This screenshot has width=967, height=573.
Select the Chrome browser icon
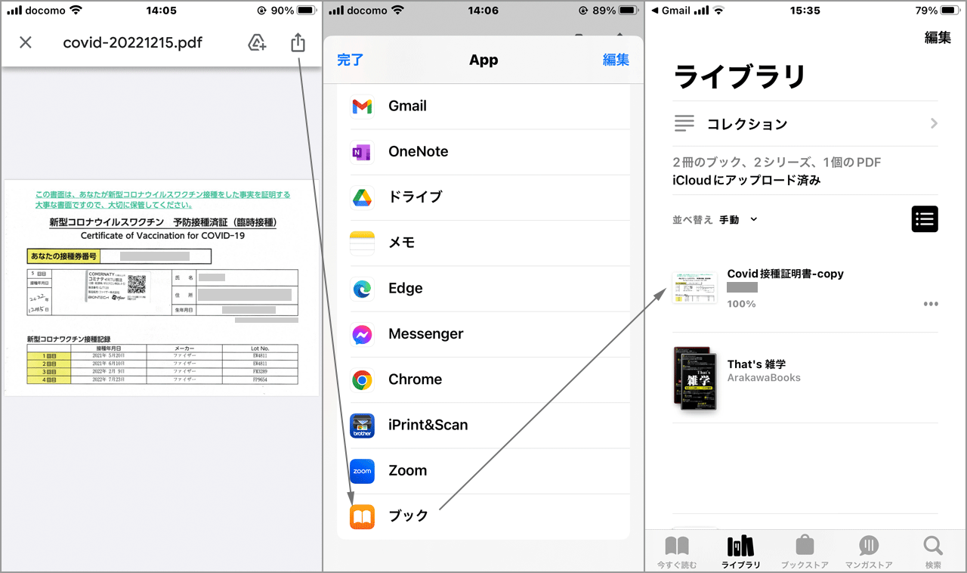362,379
